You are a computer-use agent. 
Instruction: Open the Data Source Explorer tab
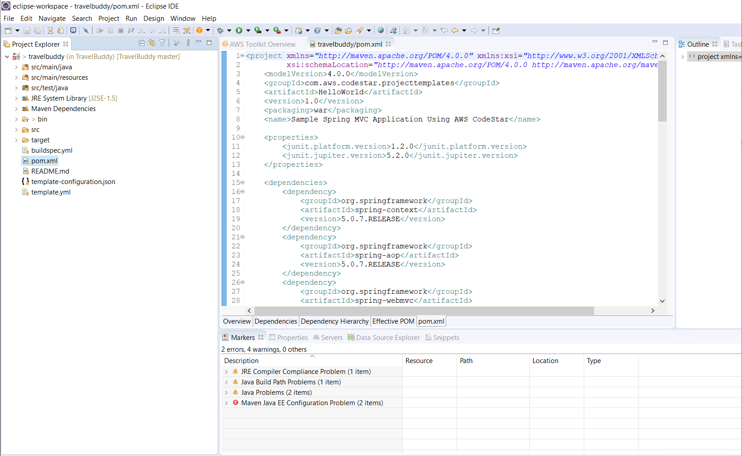384,338
